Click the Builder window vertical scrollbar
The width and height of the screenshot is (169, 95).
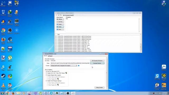pos(107,73)
